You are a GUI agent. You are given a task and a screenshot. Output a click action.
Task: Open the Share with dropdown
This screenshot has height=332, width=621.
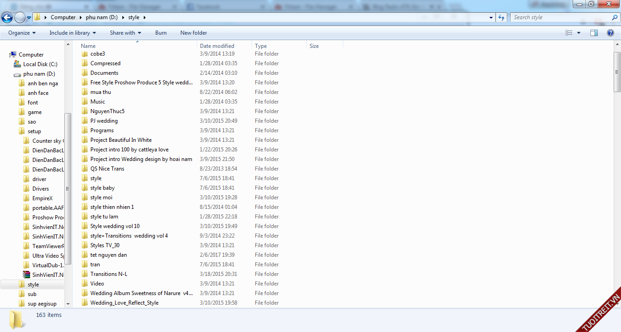pos(125,33)
